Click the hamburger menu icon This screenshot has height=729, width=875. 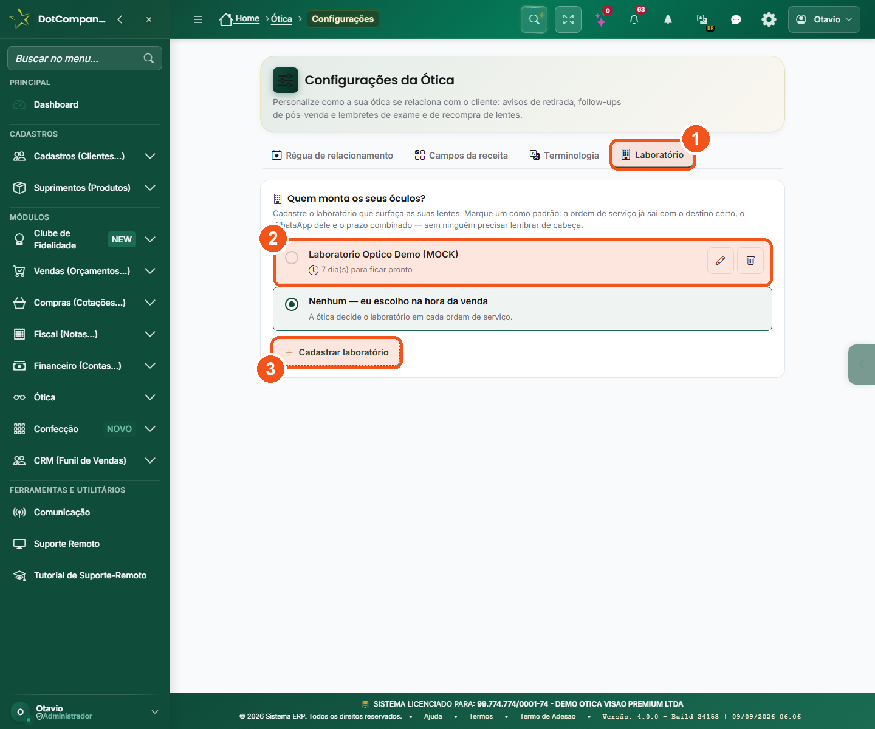click(x=198, y=19)
